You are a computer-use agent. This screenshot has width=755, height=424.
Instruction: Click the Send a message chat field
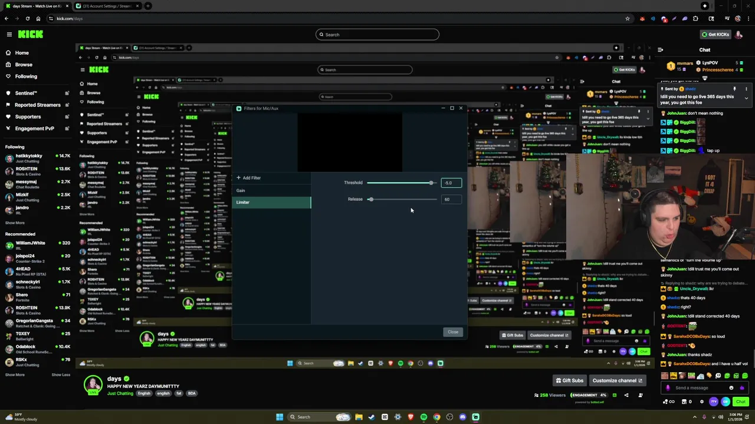click(x=700, y=388)
